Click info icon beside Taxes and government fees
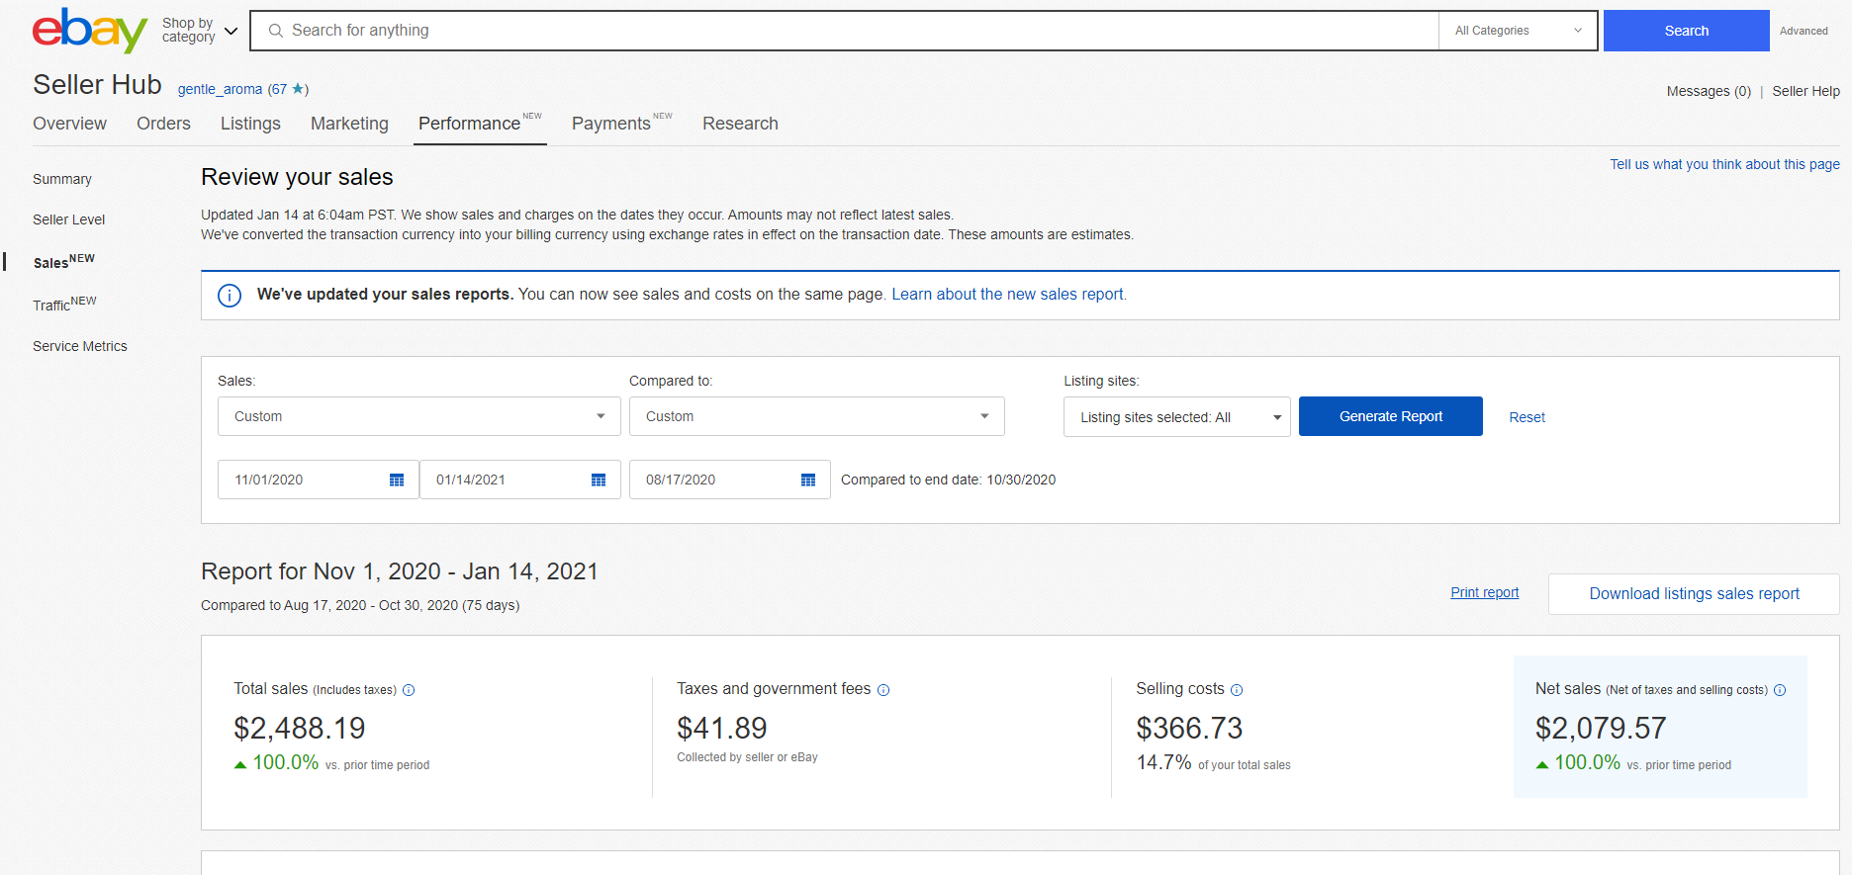This screenshot has width=1852, height=875. [x=883, y=690]
